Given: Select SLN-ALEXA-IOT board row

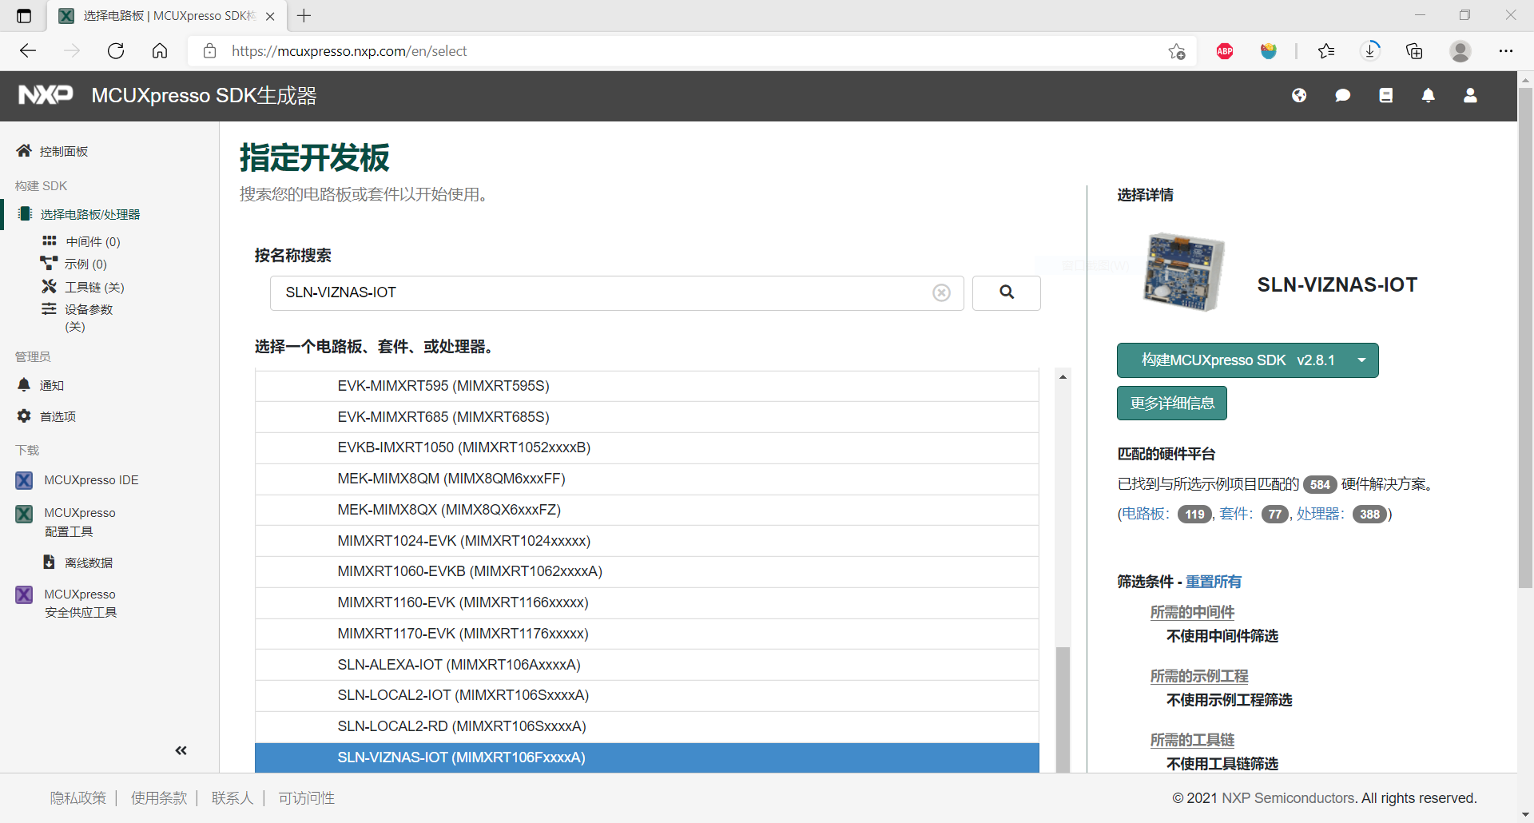Looking at the screenshot, I should 647,665.
